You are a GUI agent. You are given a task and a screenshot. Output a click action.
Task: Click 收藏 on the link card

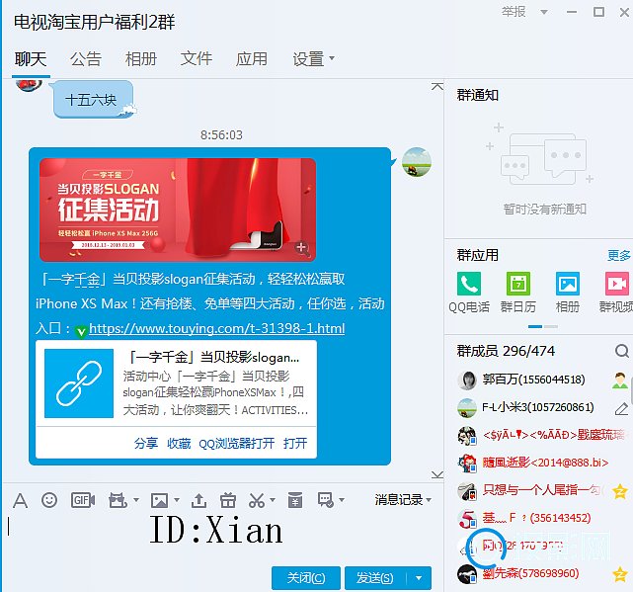(x=179, y=443)
